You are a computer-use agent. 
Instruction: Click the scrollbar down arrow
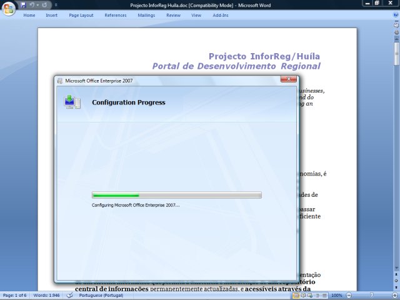point(396,268)
